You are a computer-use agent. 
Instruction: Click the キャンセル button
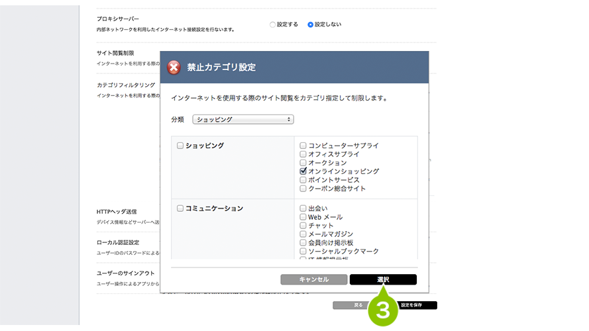pos(313,279)
